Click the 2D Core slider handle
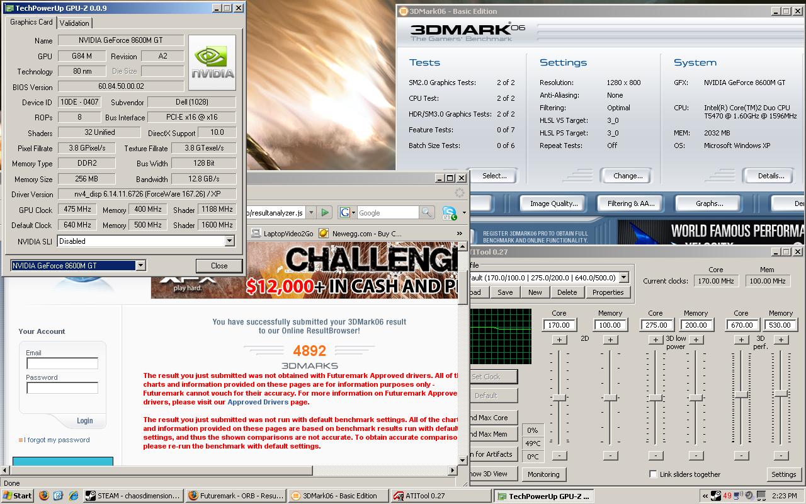The image size is (806, 504). (559, 398)
